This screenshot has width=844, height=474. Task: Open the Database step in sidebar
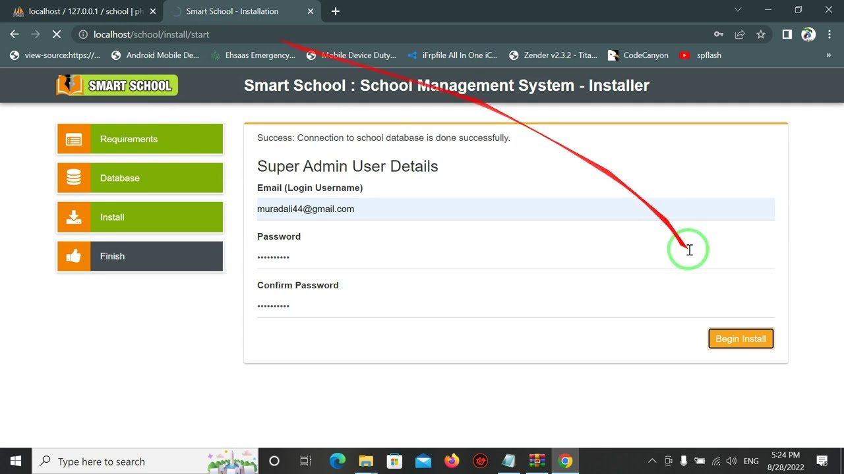pos(140,178)
